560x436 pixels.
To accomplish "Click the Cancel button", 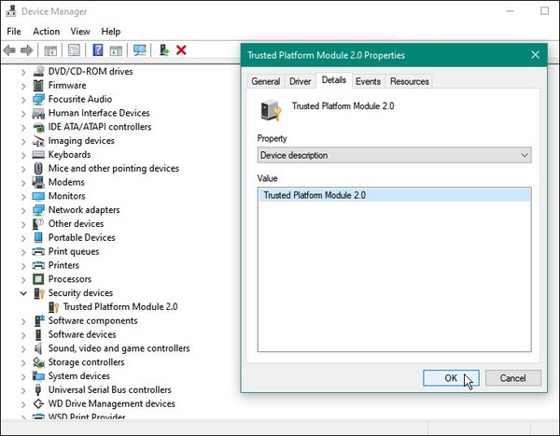I will click(x=512, y=378).
